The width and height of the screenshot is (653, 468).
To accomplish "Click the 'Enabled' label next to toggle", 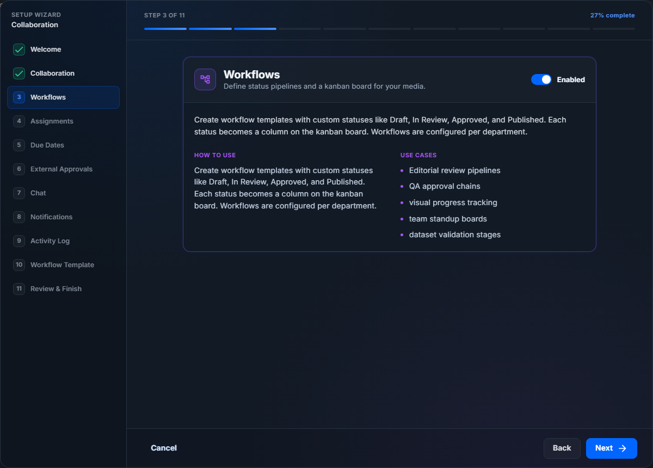I will point(571,79).
